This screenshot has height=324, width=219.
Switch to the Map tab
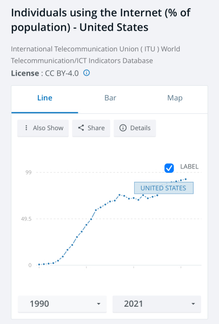175,98
